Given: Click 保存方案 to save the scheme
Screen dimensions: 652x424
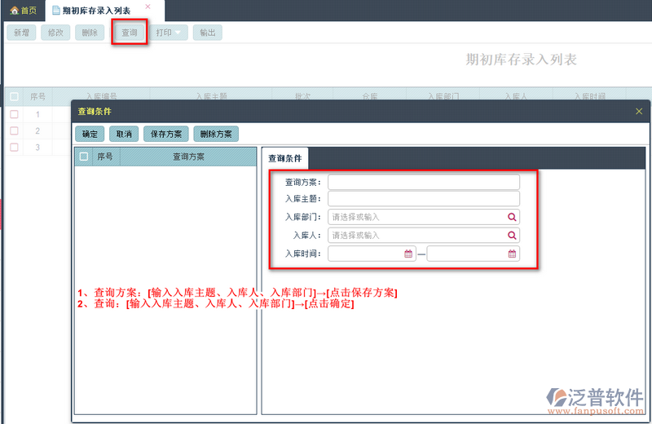Looking at the screenshot, I should point(166,134).
